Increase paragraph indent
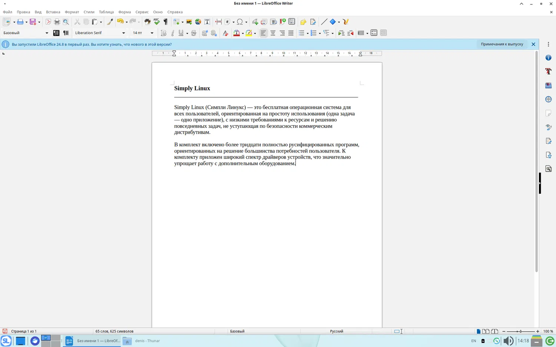 [x=341, y=33]
